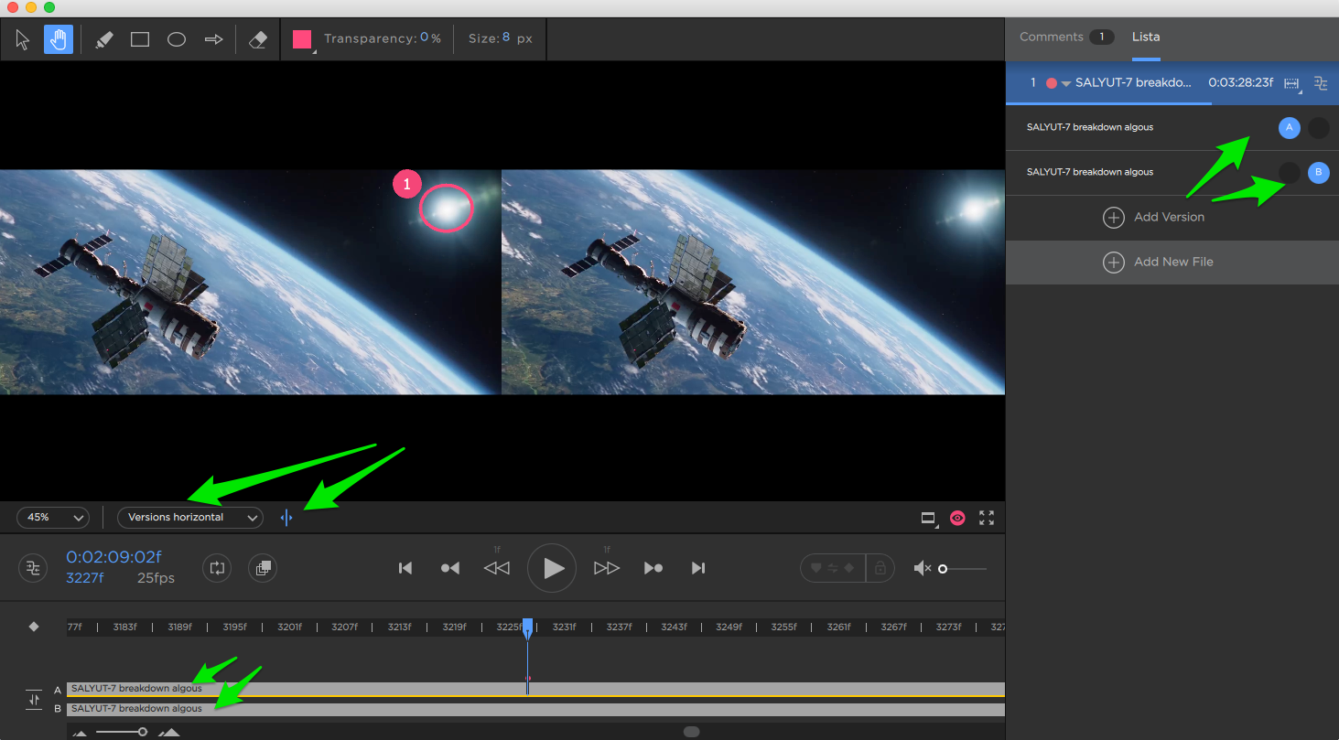Toggle the blue split divider icon
The height and width of the screenshot is (740, 1339).
[x=286, y=518]
